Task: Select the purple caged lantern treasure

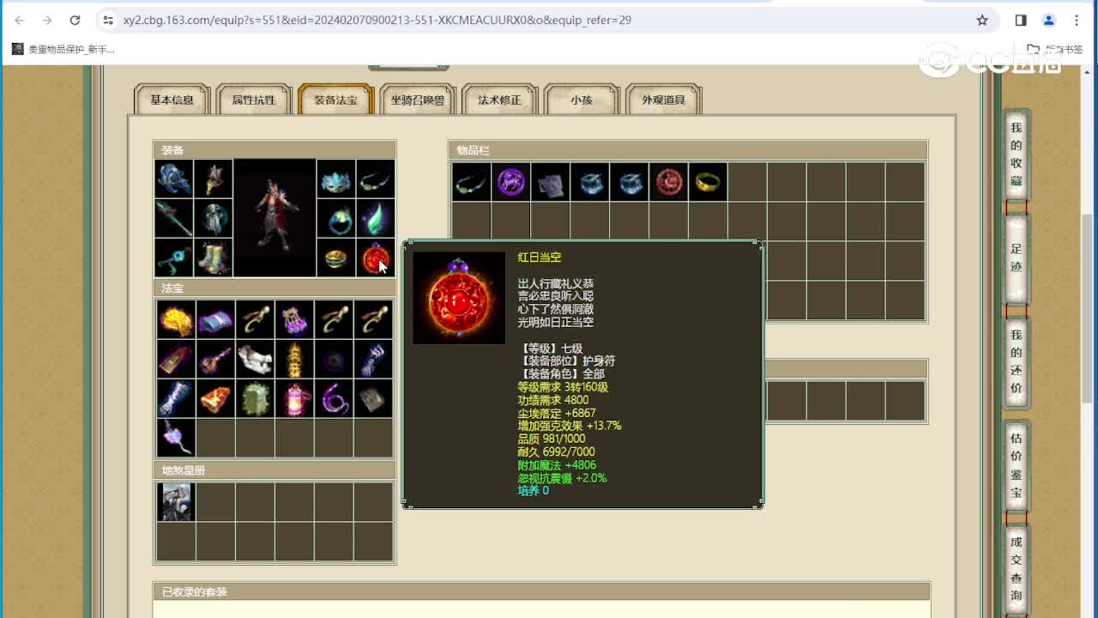Action: point(294,319)
